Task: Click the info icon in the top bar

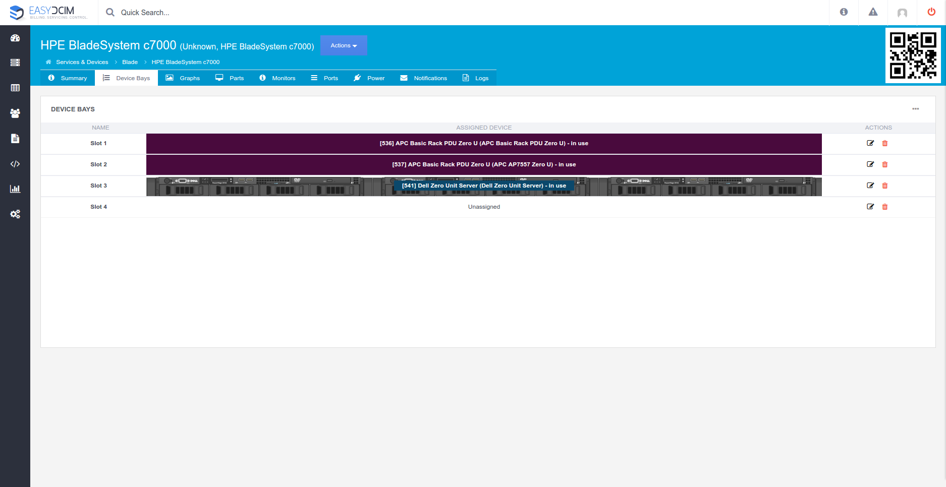Action: coord(844,12)
